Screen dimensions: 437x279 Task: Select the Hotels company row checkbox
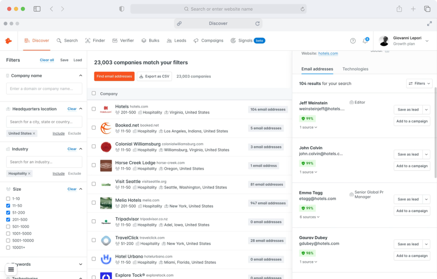point(93,109)
